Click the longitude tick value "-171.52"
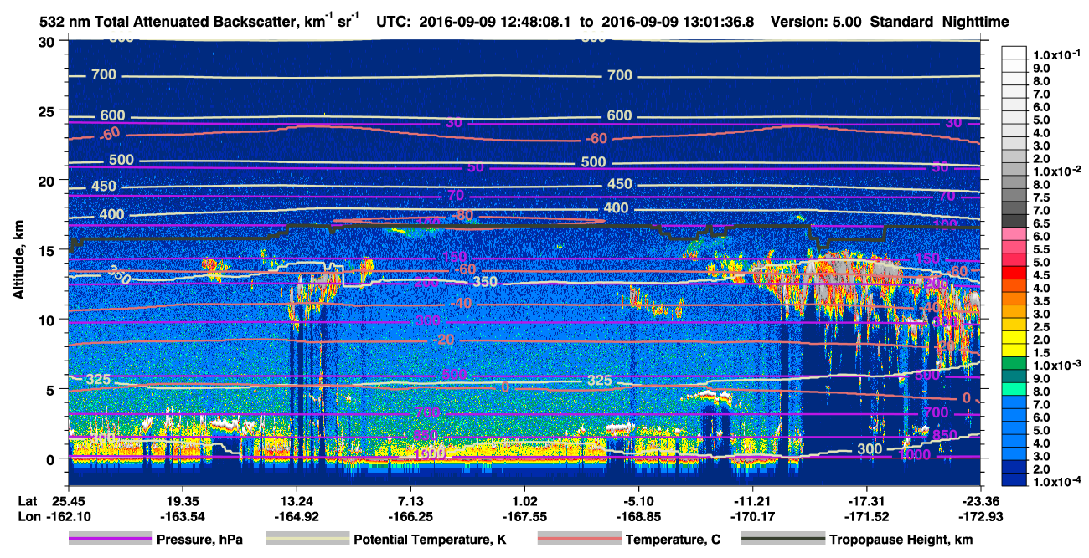 point(867,515)
